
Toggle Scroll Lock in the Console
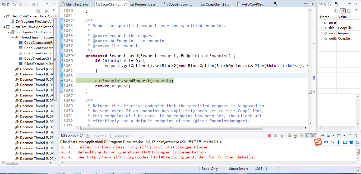click(296, 136)
